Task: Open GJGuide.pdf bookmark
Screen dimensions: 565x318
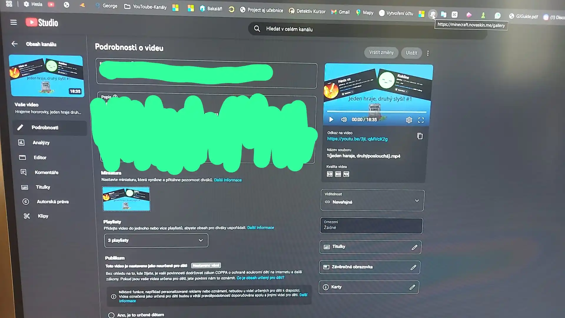Action: pyautogui.click(x=524, y=16)
